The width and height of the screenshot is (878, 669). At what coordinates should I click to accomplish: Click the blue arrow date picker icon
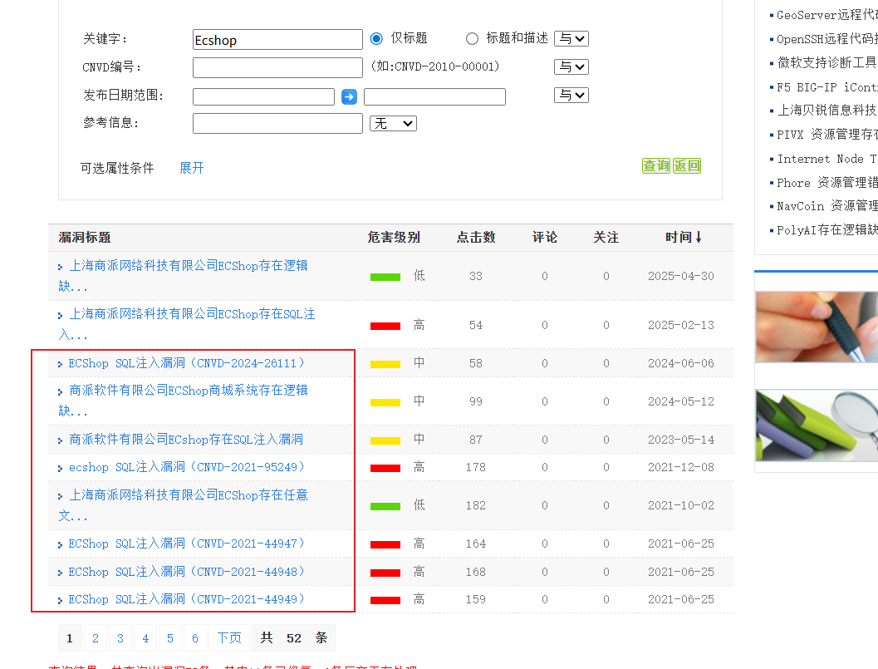point(350,97)
